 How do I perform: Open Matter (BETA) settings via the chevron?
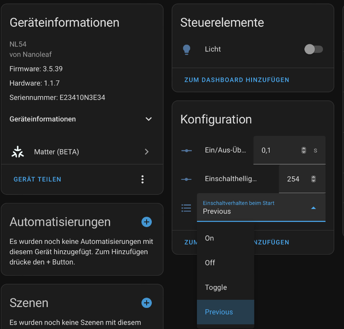point(147,151)
